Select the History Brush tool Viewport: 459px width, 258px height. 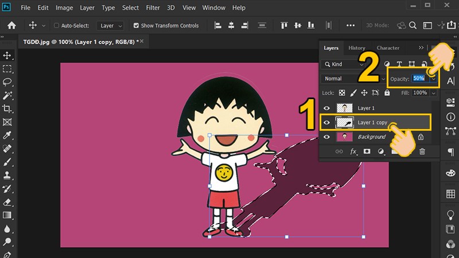(x=7, y=189)
